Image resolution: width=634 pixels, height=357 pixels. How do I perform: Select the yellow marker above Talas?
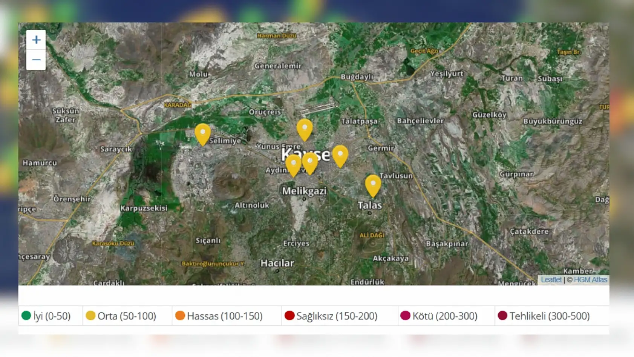pyautogui.click(x=373, y=185)
